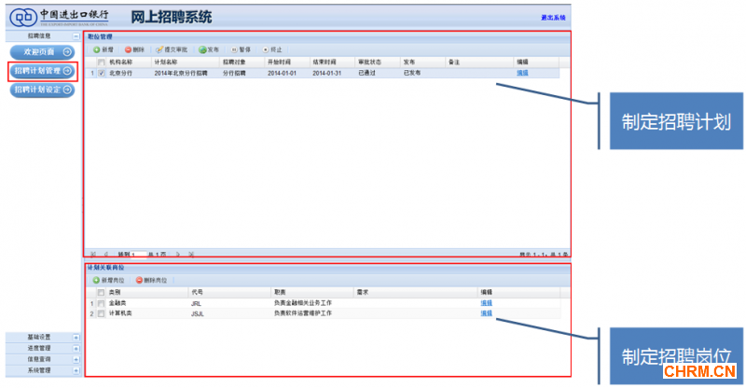Expand the 基础设置 sidebar section
746x388 pixels.
(76, 337)
